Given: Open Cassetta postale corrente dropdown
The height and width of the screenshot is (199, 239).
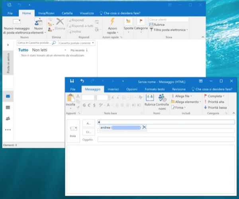Looking at the screenshot, I should pyautogui.click(x=77, y=43).
